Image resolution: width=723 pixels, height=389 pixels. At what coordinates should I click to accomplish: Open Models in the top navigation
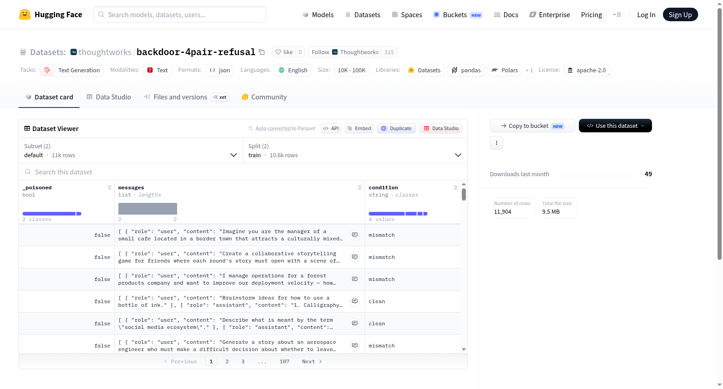click(x=318, y=14)
